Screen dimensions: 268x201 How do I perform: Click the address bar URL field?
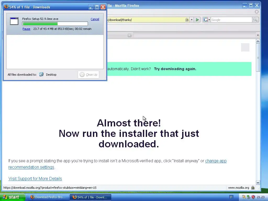point(146,20)
